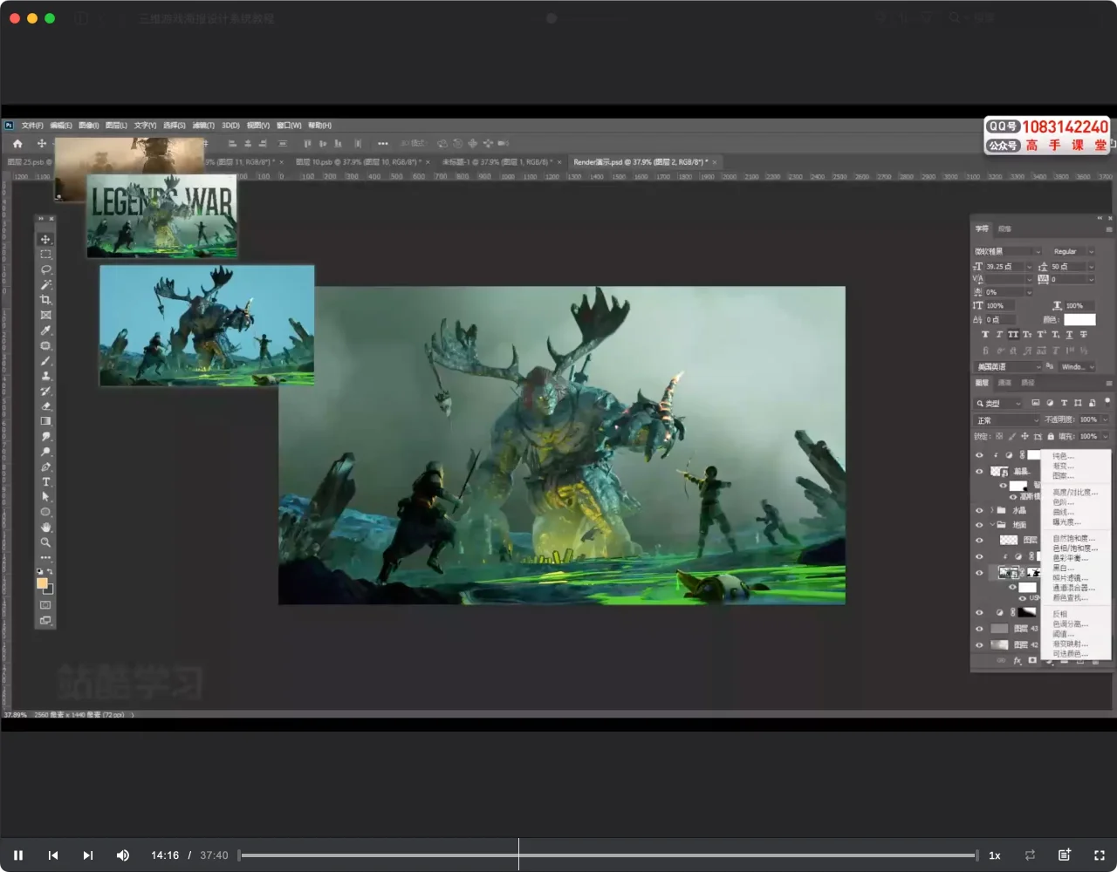The width and height of the screenshot is (1117, 872).
Task: Hide the 地面 group layer
Action: [979, 525]
